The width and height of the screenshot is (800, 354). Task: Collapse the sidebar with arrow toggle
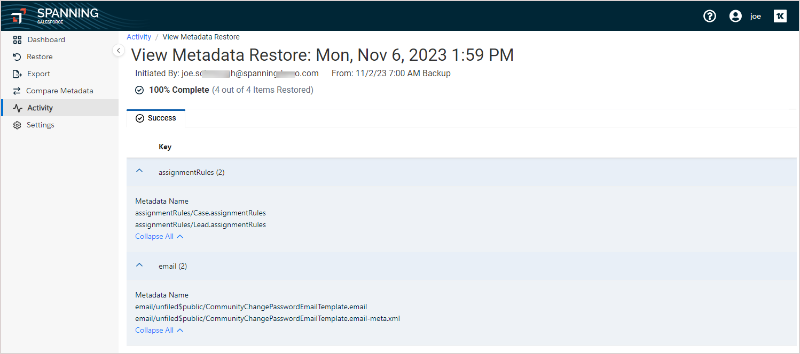click(x=119, y=50)
